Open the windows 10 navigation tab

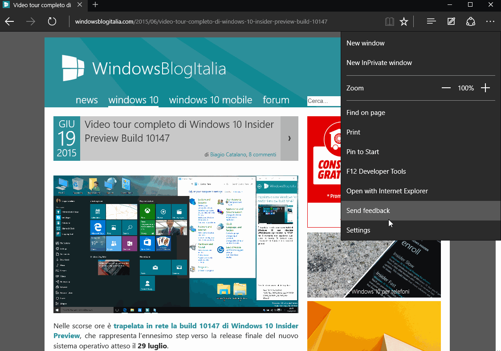click(x=133, y=100)
